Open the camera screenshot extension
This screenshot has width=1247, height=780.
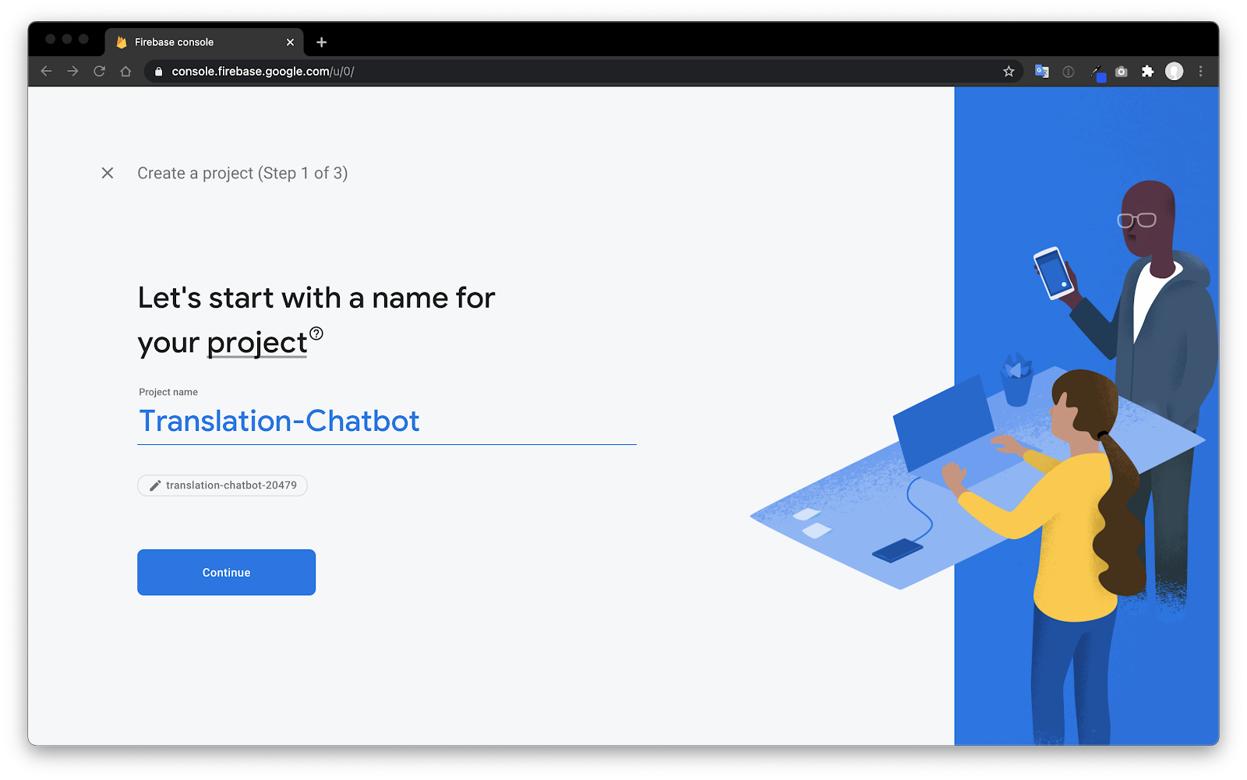pyautogui.click(x=1122, y=71)
